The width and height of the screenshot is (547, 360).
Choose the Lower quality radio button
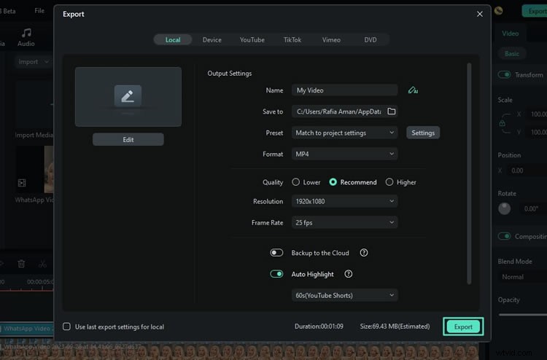[296, 182]
